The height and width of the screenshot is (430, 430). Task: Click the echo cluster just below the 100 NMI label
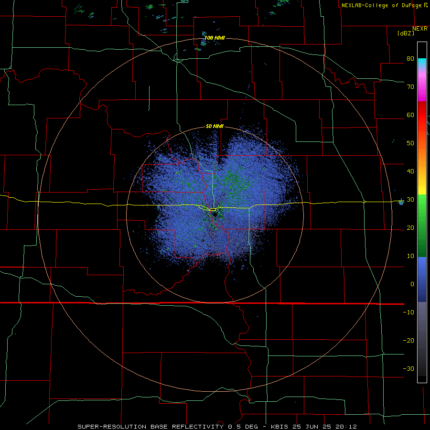204,43
